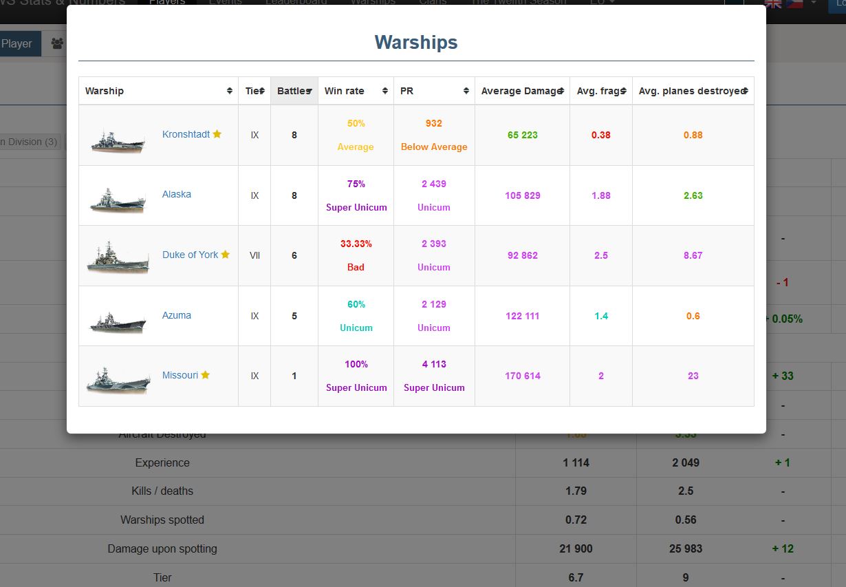Click the Warships dialog title
The image size is (846, 587).
[416, 42]
